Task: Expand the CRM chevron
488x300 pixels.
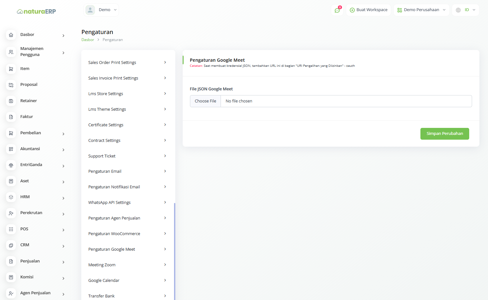Action: pyautogui.click(x=63, y=246)
